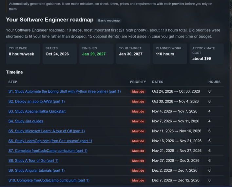Open S6 LearnCpp.com course link
The height and width of the screenshot is (187, 232).
(x=50, y=141)
